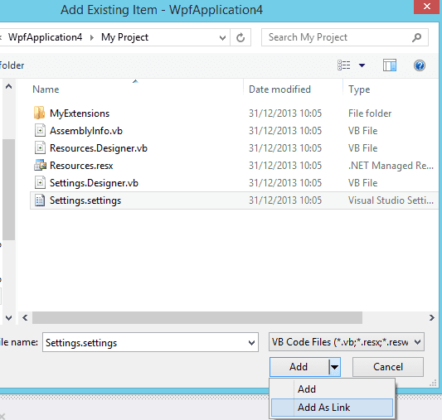
Task: Click the Settings.Designer.vb file icon
Action: 40,183
